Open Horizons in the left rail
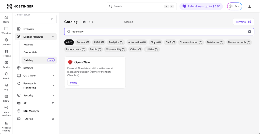This screenshot has width=260, height=134. (x=6, y=53)
